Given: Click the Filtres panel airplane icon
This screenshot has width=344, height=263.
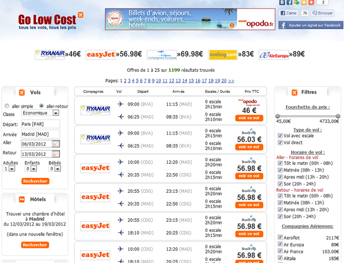Looking at the screenshot, I should pyautogui.click(x=295, y=93).
